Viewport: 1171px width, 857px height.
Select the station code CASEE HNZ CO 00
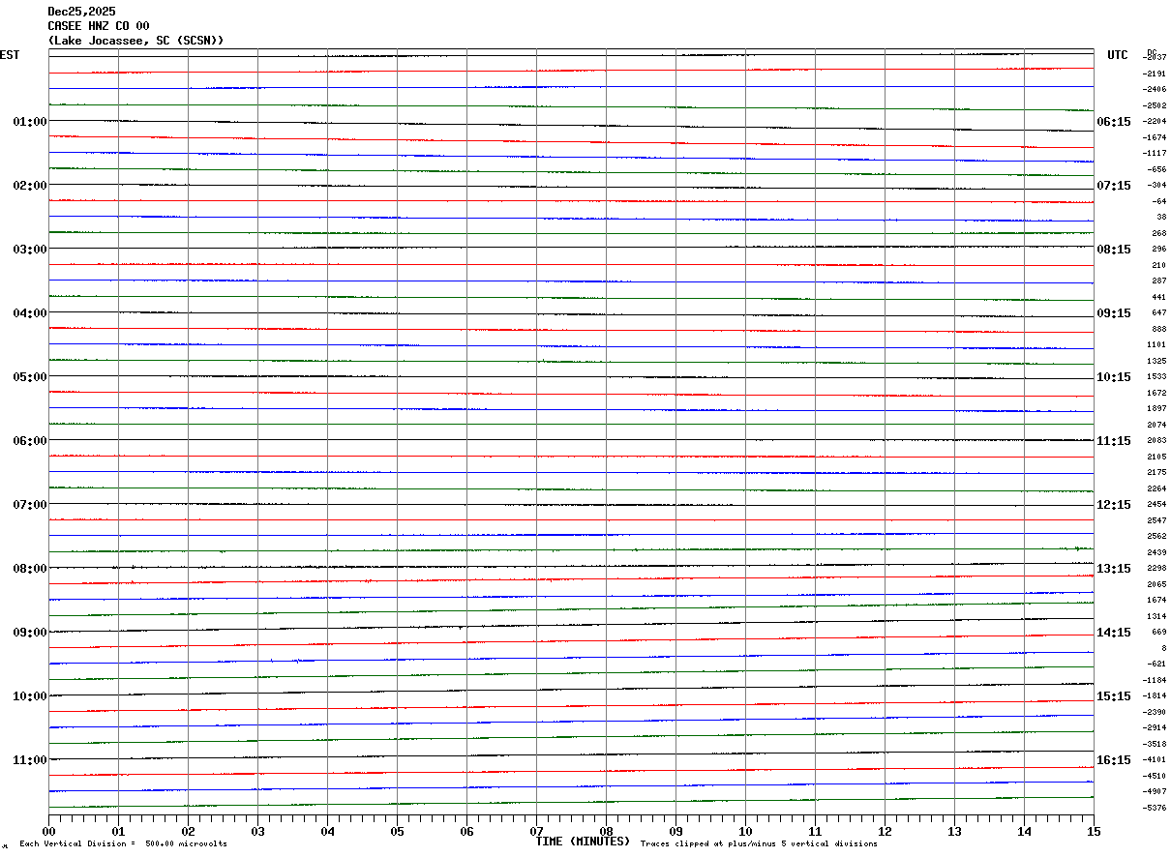99,26
